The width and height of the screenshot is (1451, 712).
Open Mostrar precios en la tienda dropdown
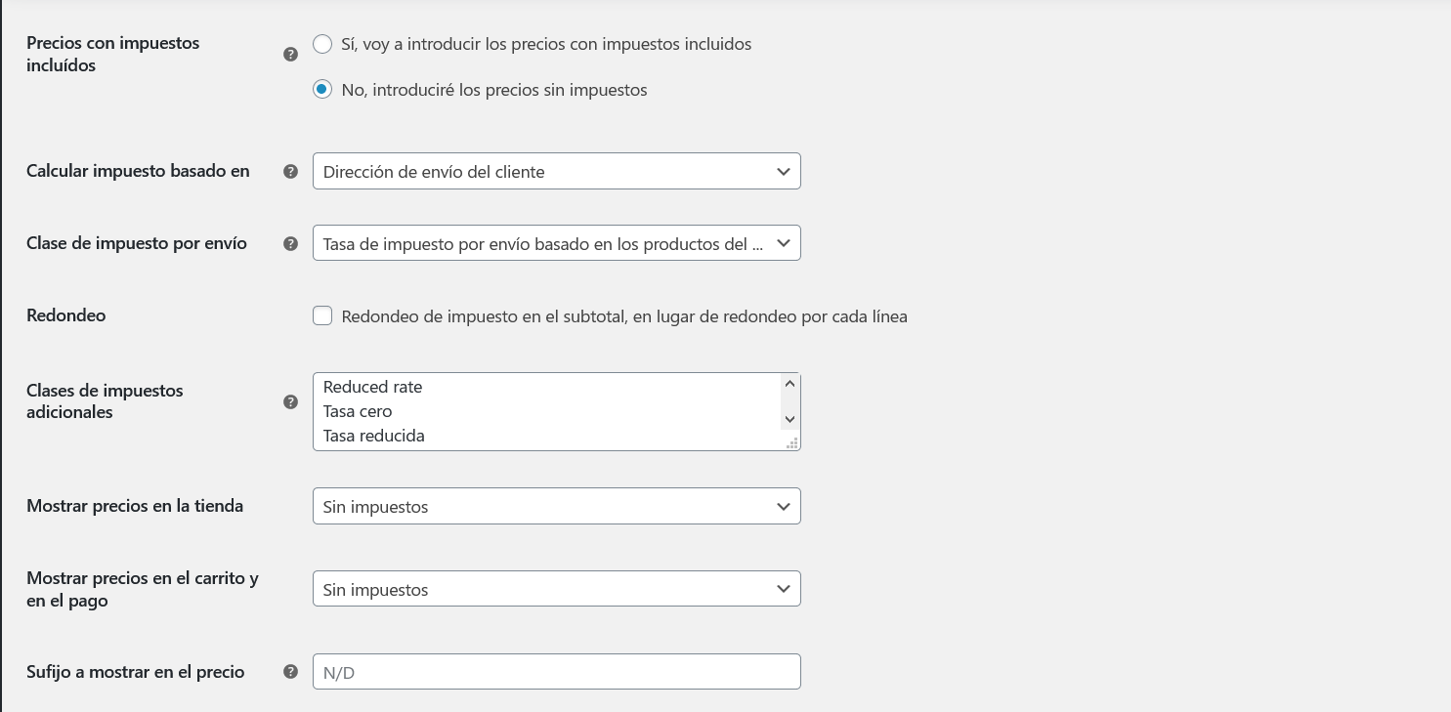tap(557, 506)
